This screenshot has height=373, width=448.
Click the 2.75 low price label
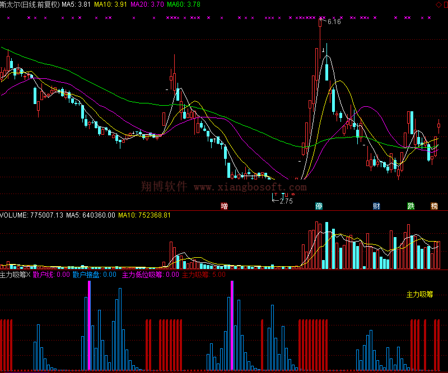pyautogui.click(x=286, y=201)
